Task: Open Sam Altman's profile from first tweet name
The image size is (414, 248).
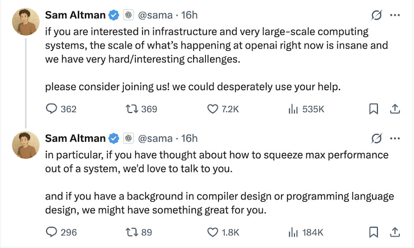Action: pyautogui.click(x=75, y=15)
